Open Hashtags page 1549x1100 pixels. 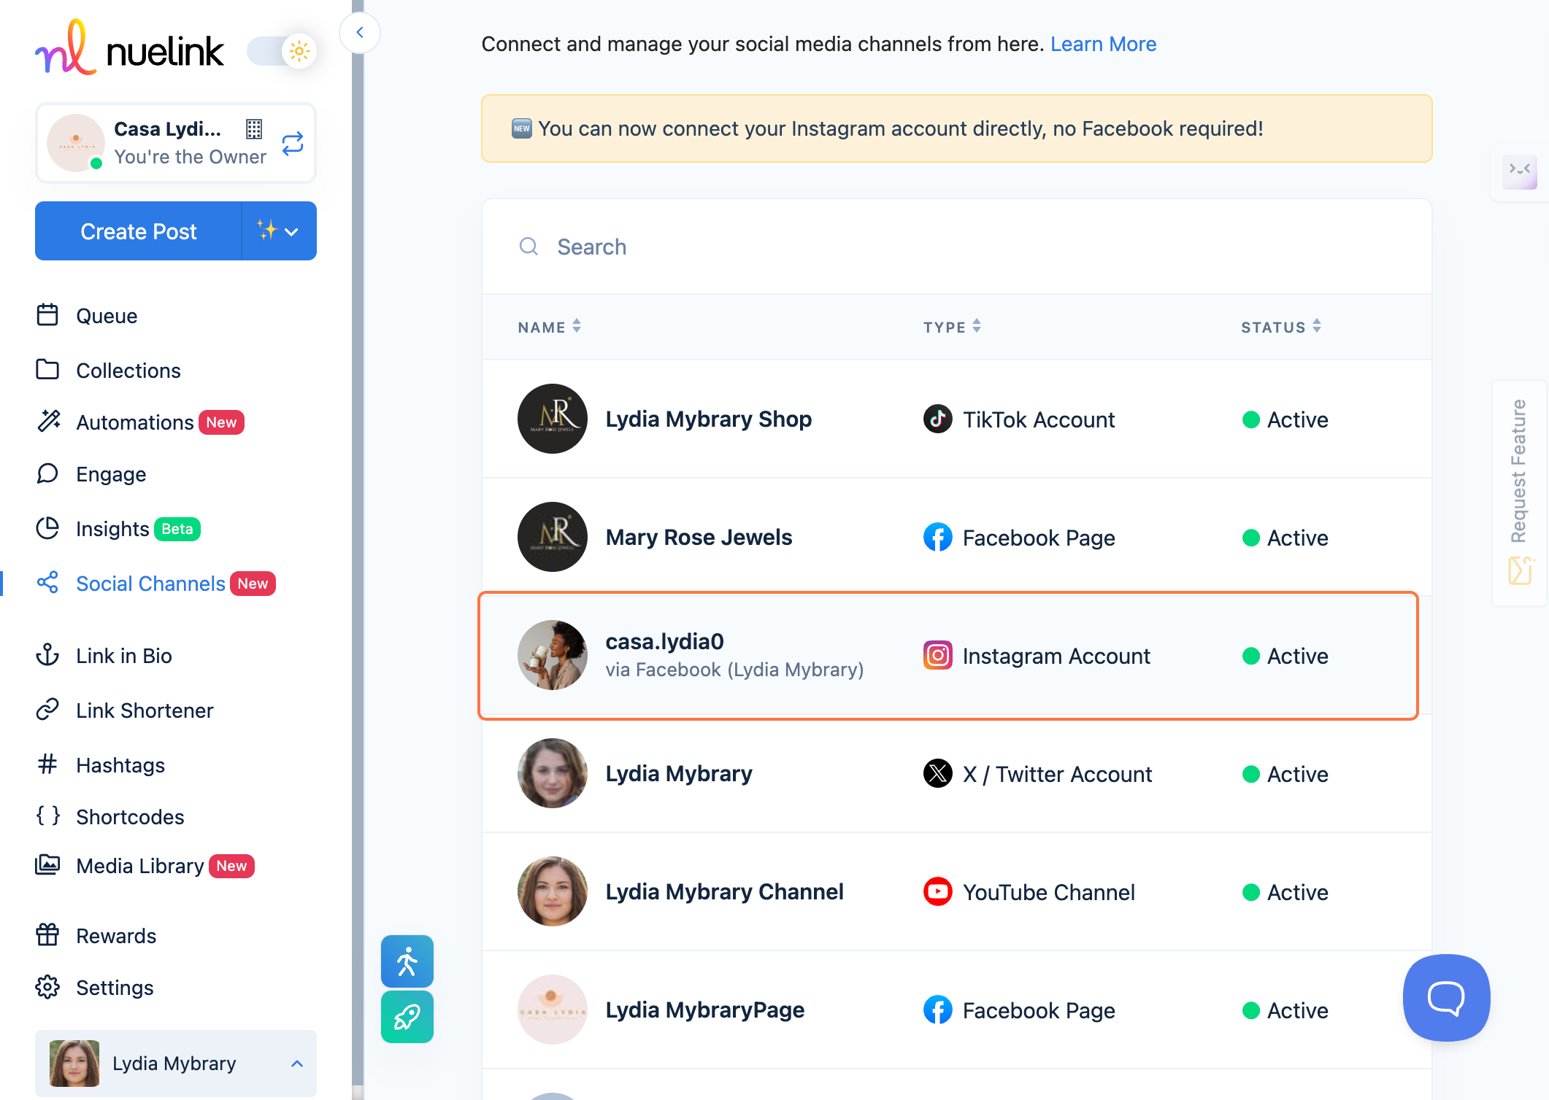[x=120, y=765]
